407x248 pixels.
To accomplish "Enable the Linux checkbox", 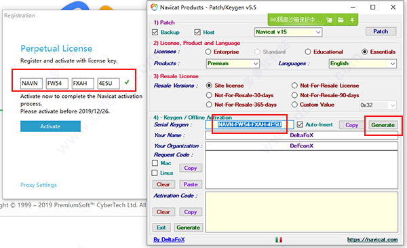I will tap(155, 173).
